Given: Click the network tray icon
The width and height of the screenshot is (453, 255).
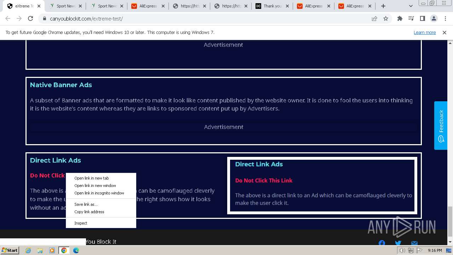Looking at the screenshot, I should (411, 250).
